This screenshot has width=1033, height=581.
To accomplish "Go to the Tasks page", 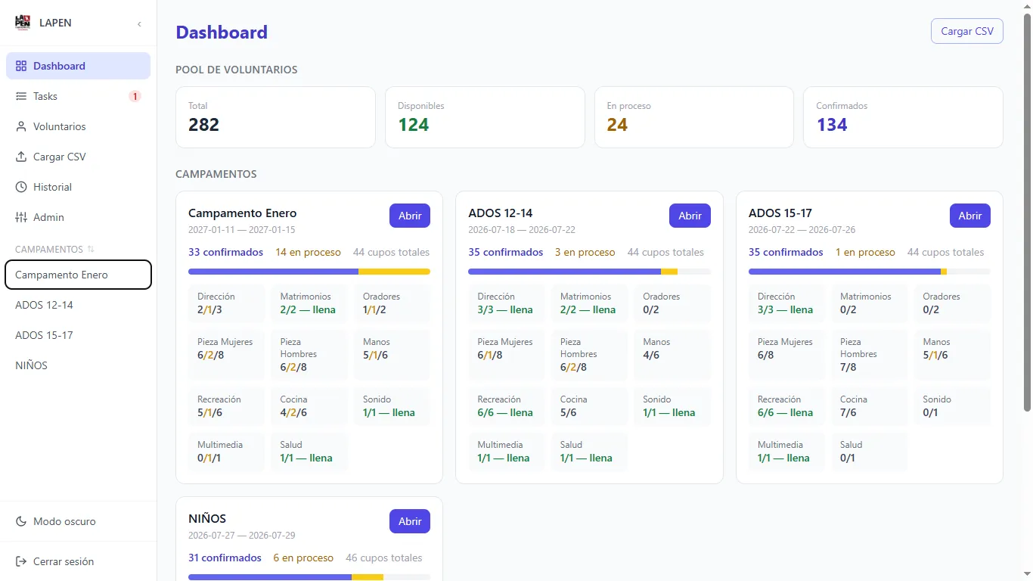I will [x=78, y=96].
